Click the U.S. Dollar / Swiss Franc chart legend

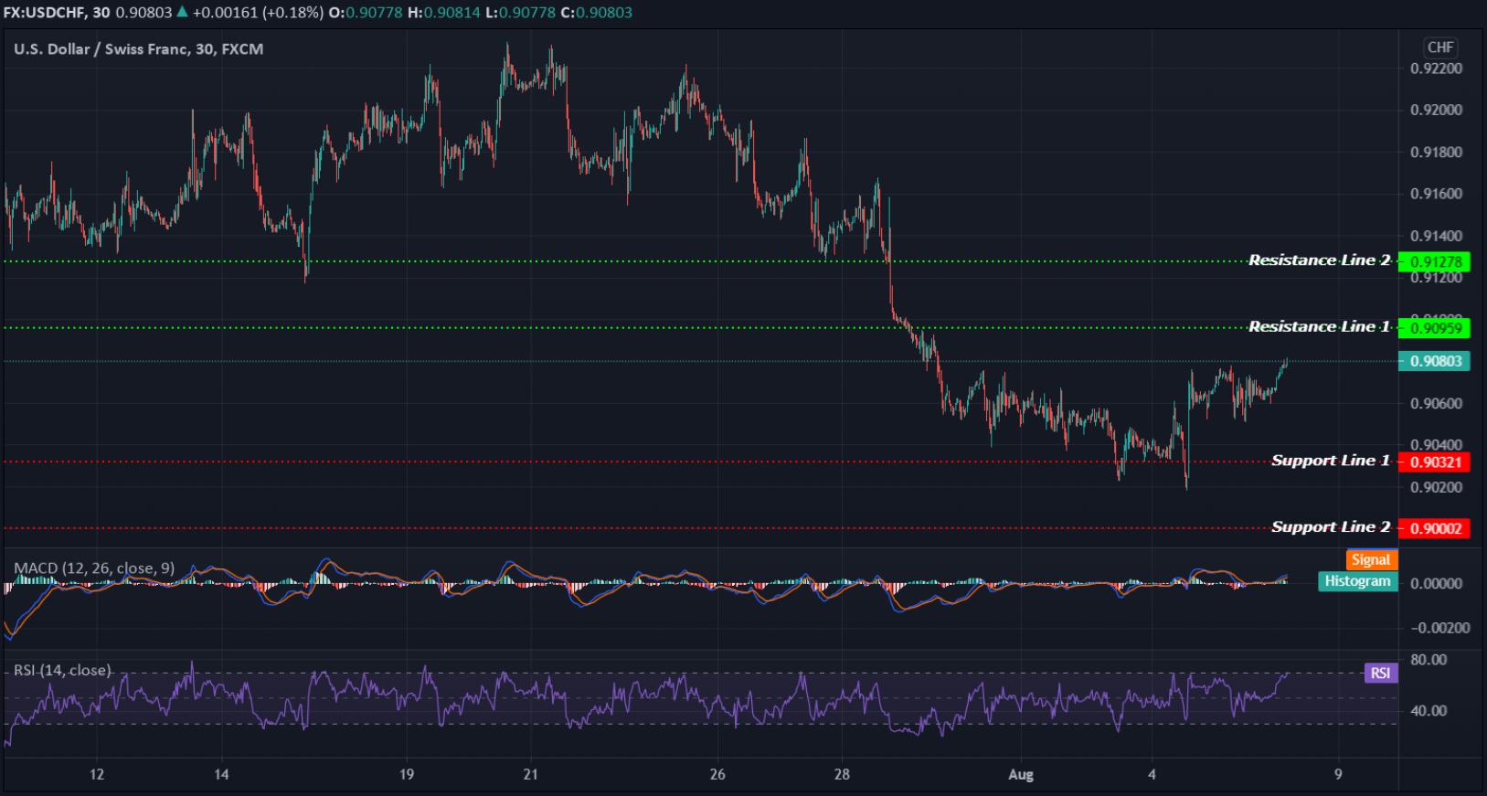[139, 49]
